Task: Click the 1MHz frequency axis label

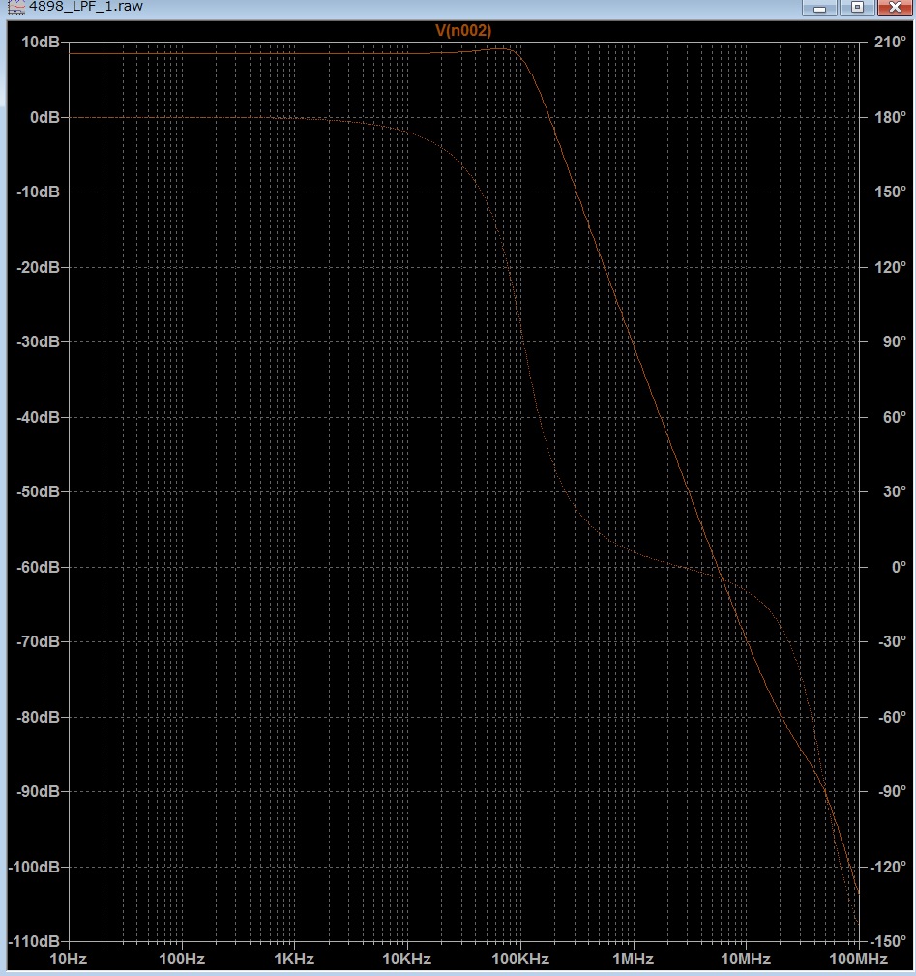Action: (633, 960)
